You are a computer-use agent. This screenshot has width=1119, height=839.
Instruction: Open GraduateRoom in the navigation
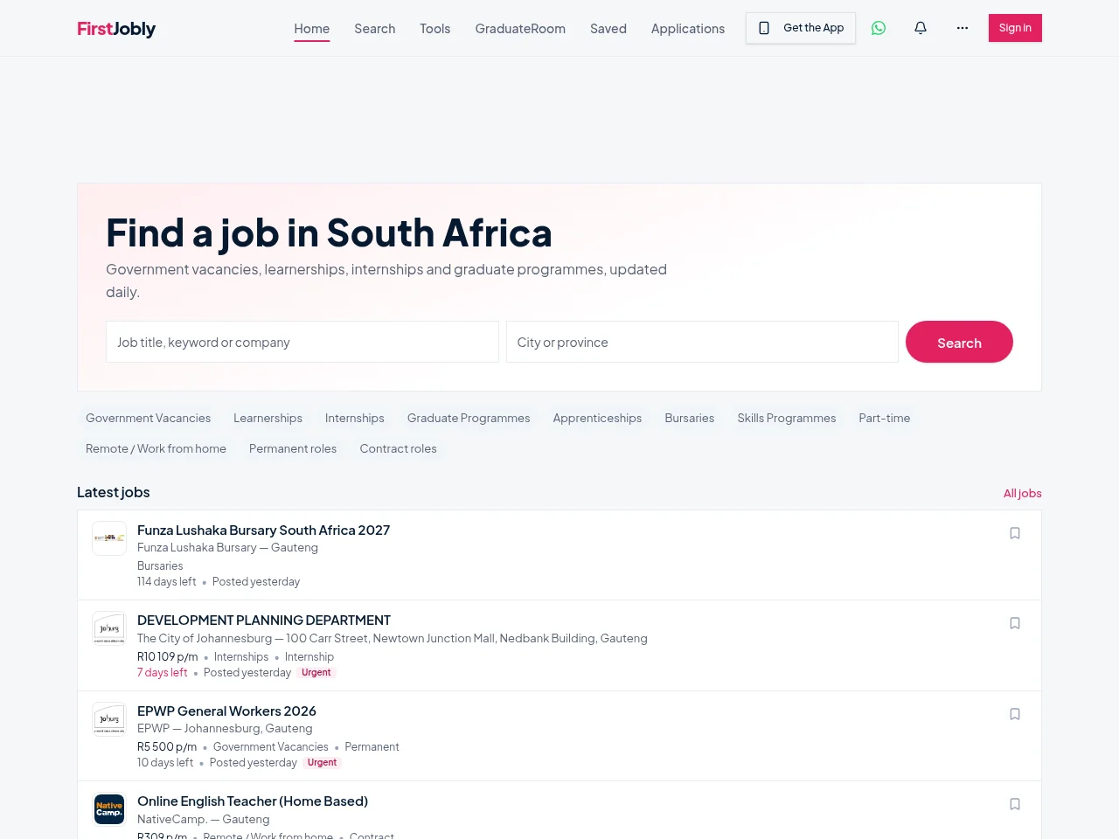[x=520, y=29]
